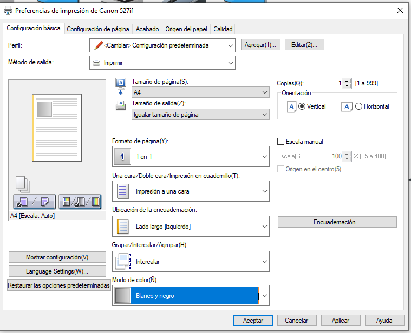Expand the Modo de color dropdown
Image resolution: width=411 pixels, height=333 pixels.
(191, 296)
